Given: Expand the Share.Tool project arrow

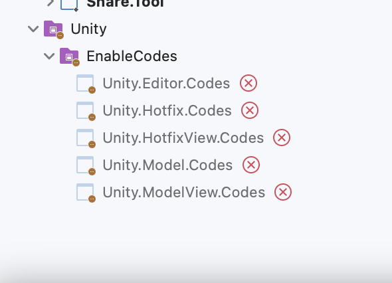Looking at the screenshot, I should coord(50,3).
